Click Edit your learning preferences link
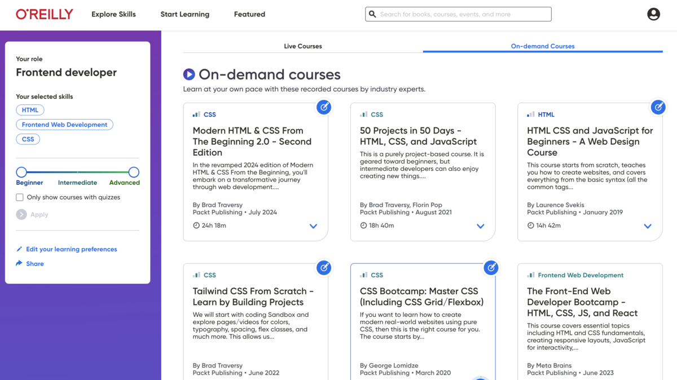 point(72,249)
